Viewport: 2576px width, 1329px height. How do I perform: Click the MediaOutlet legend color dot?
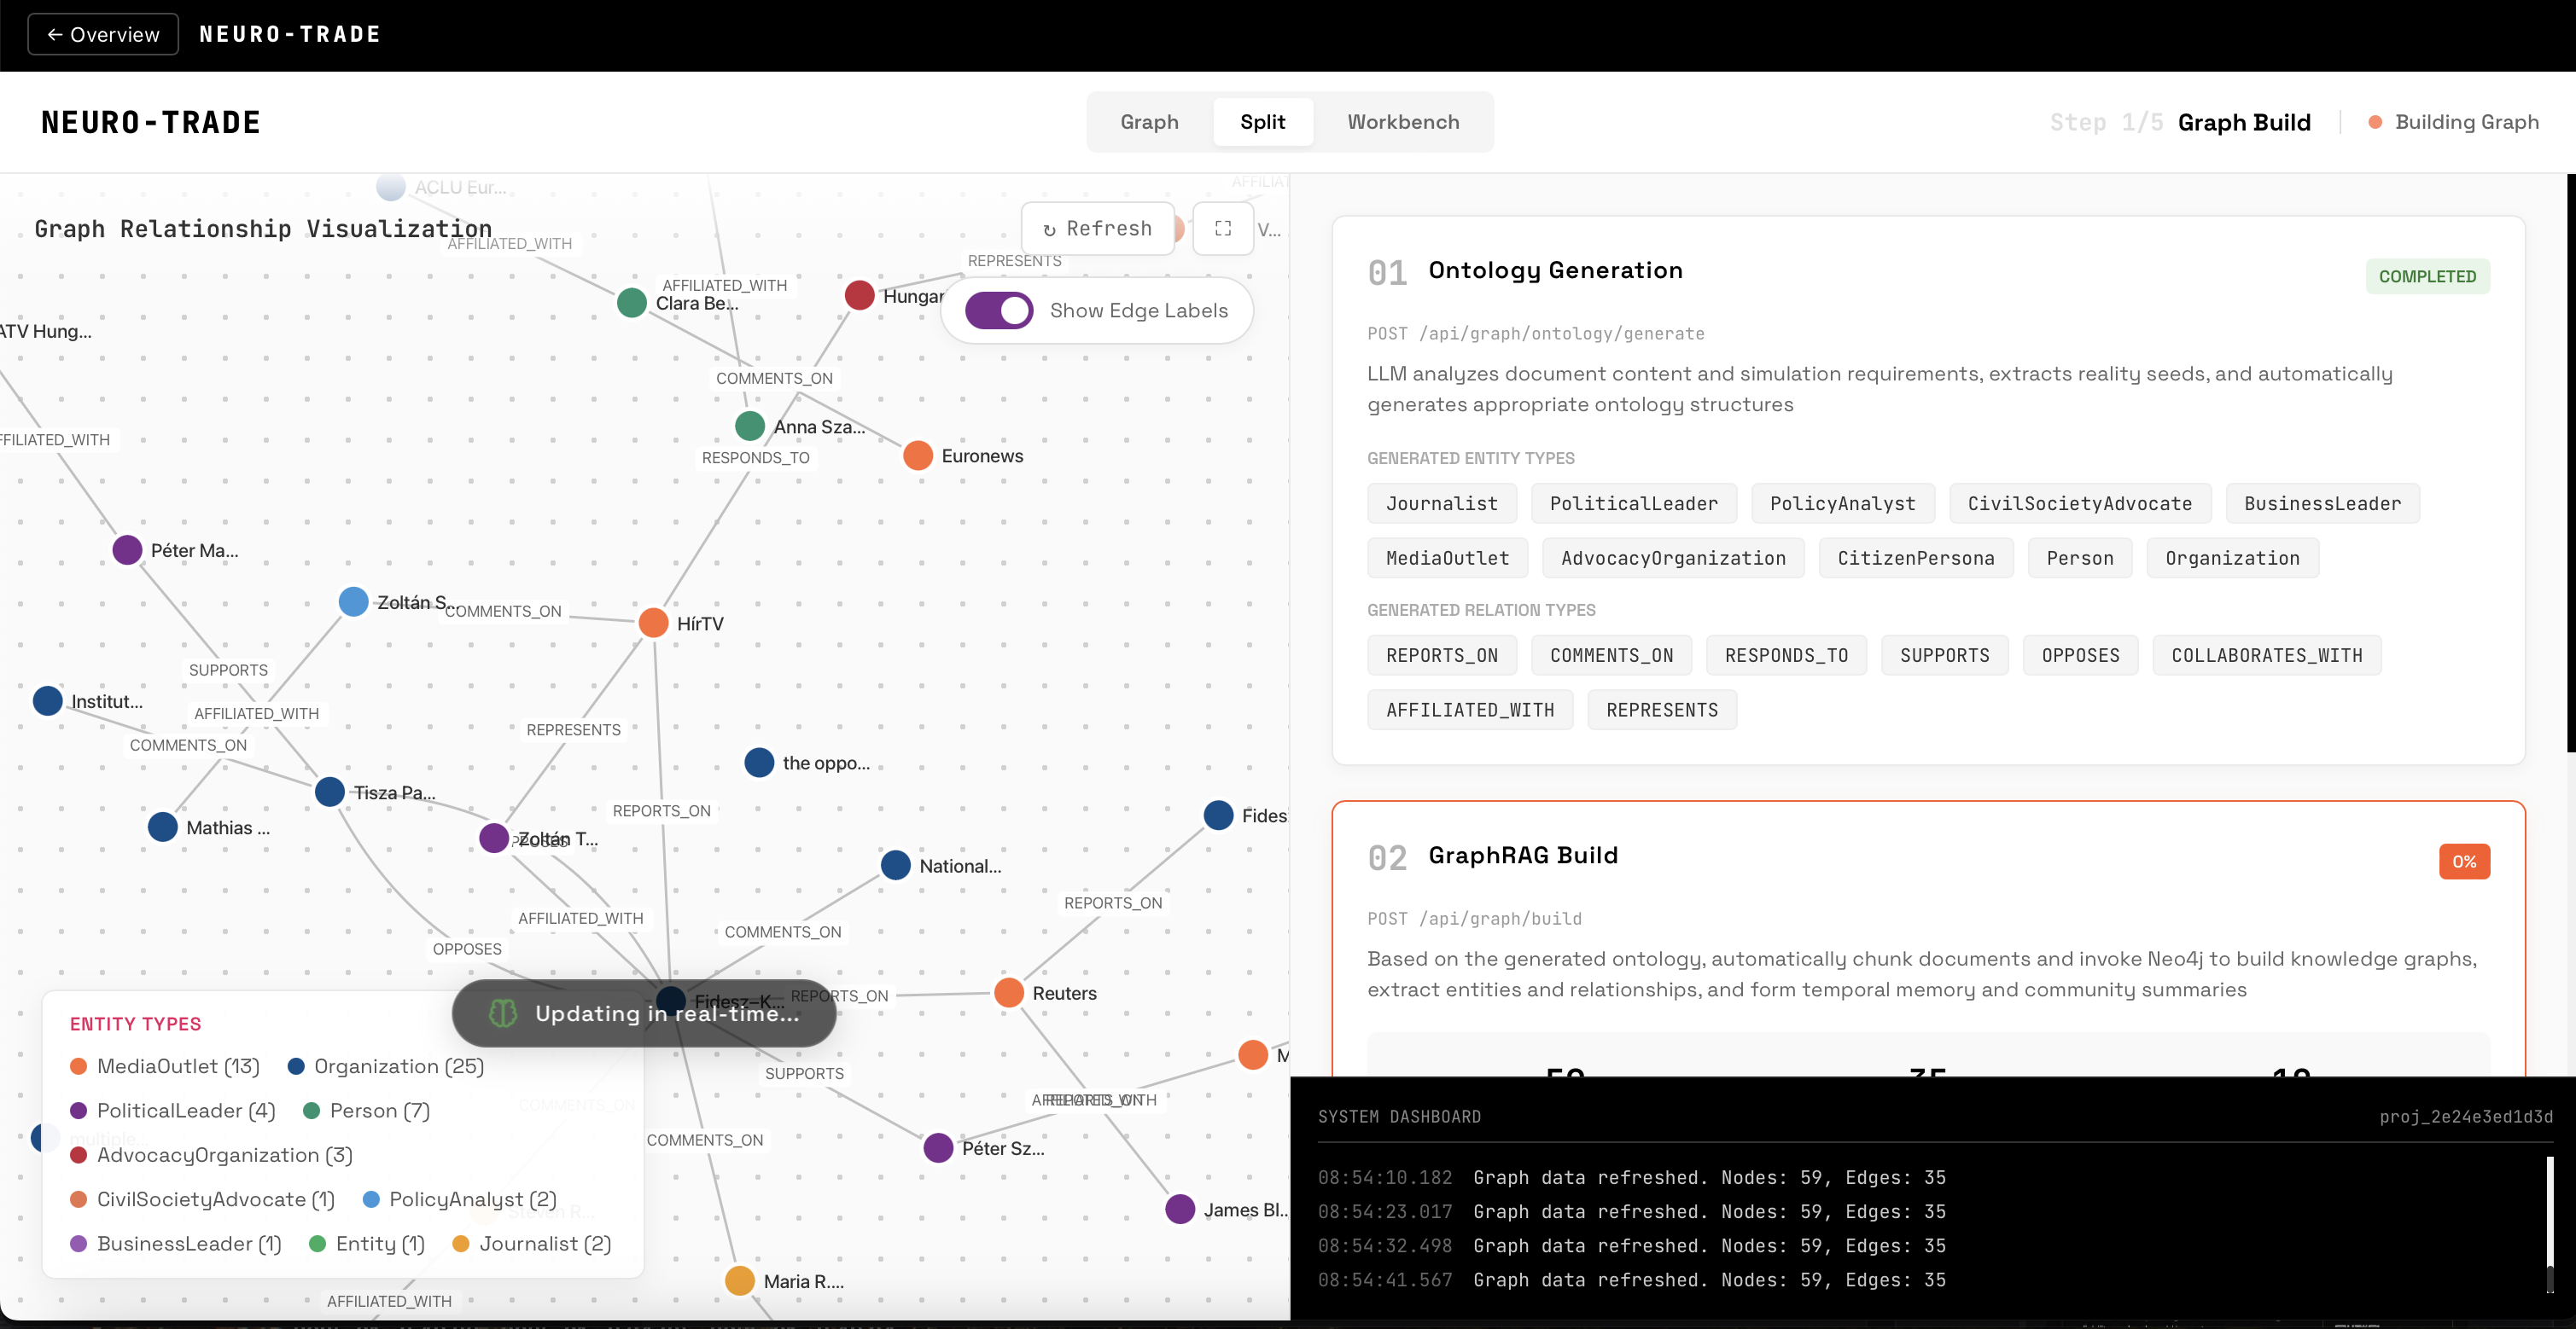[78, 1066]
